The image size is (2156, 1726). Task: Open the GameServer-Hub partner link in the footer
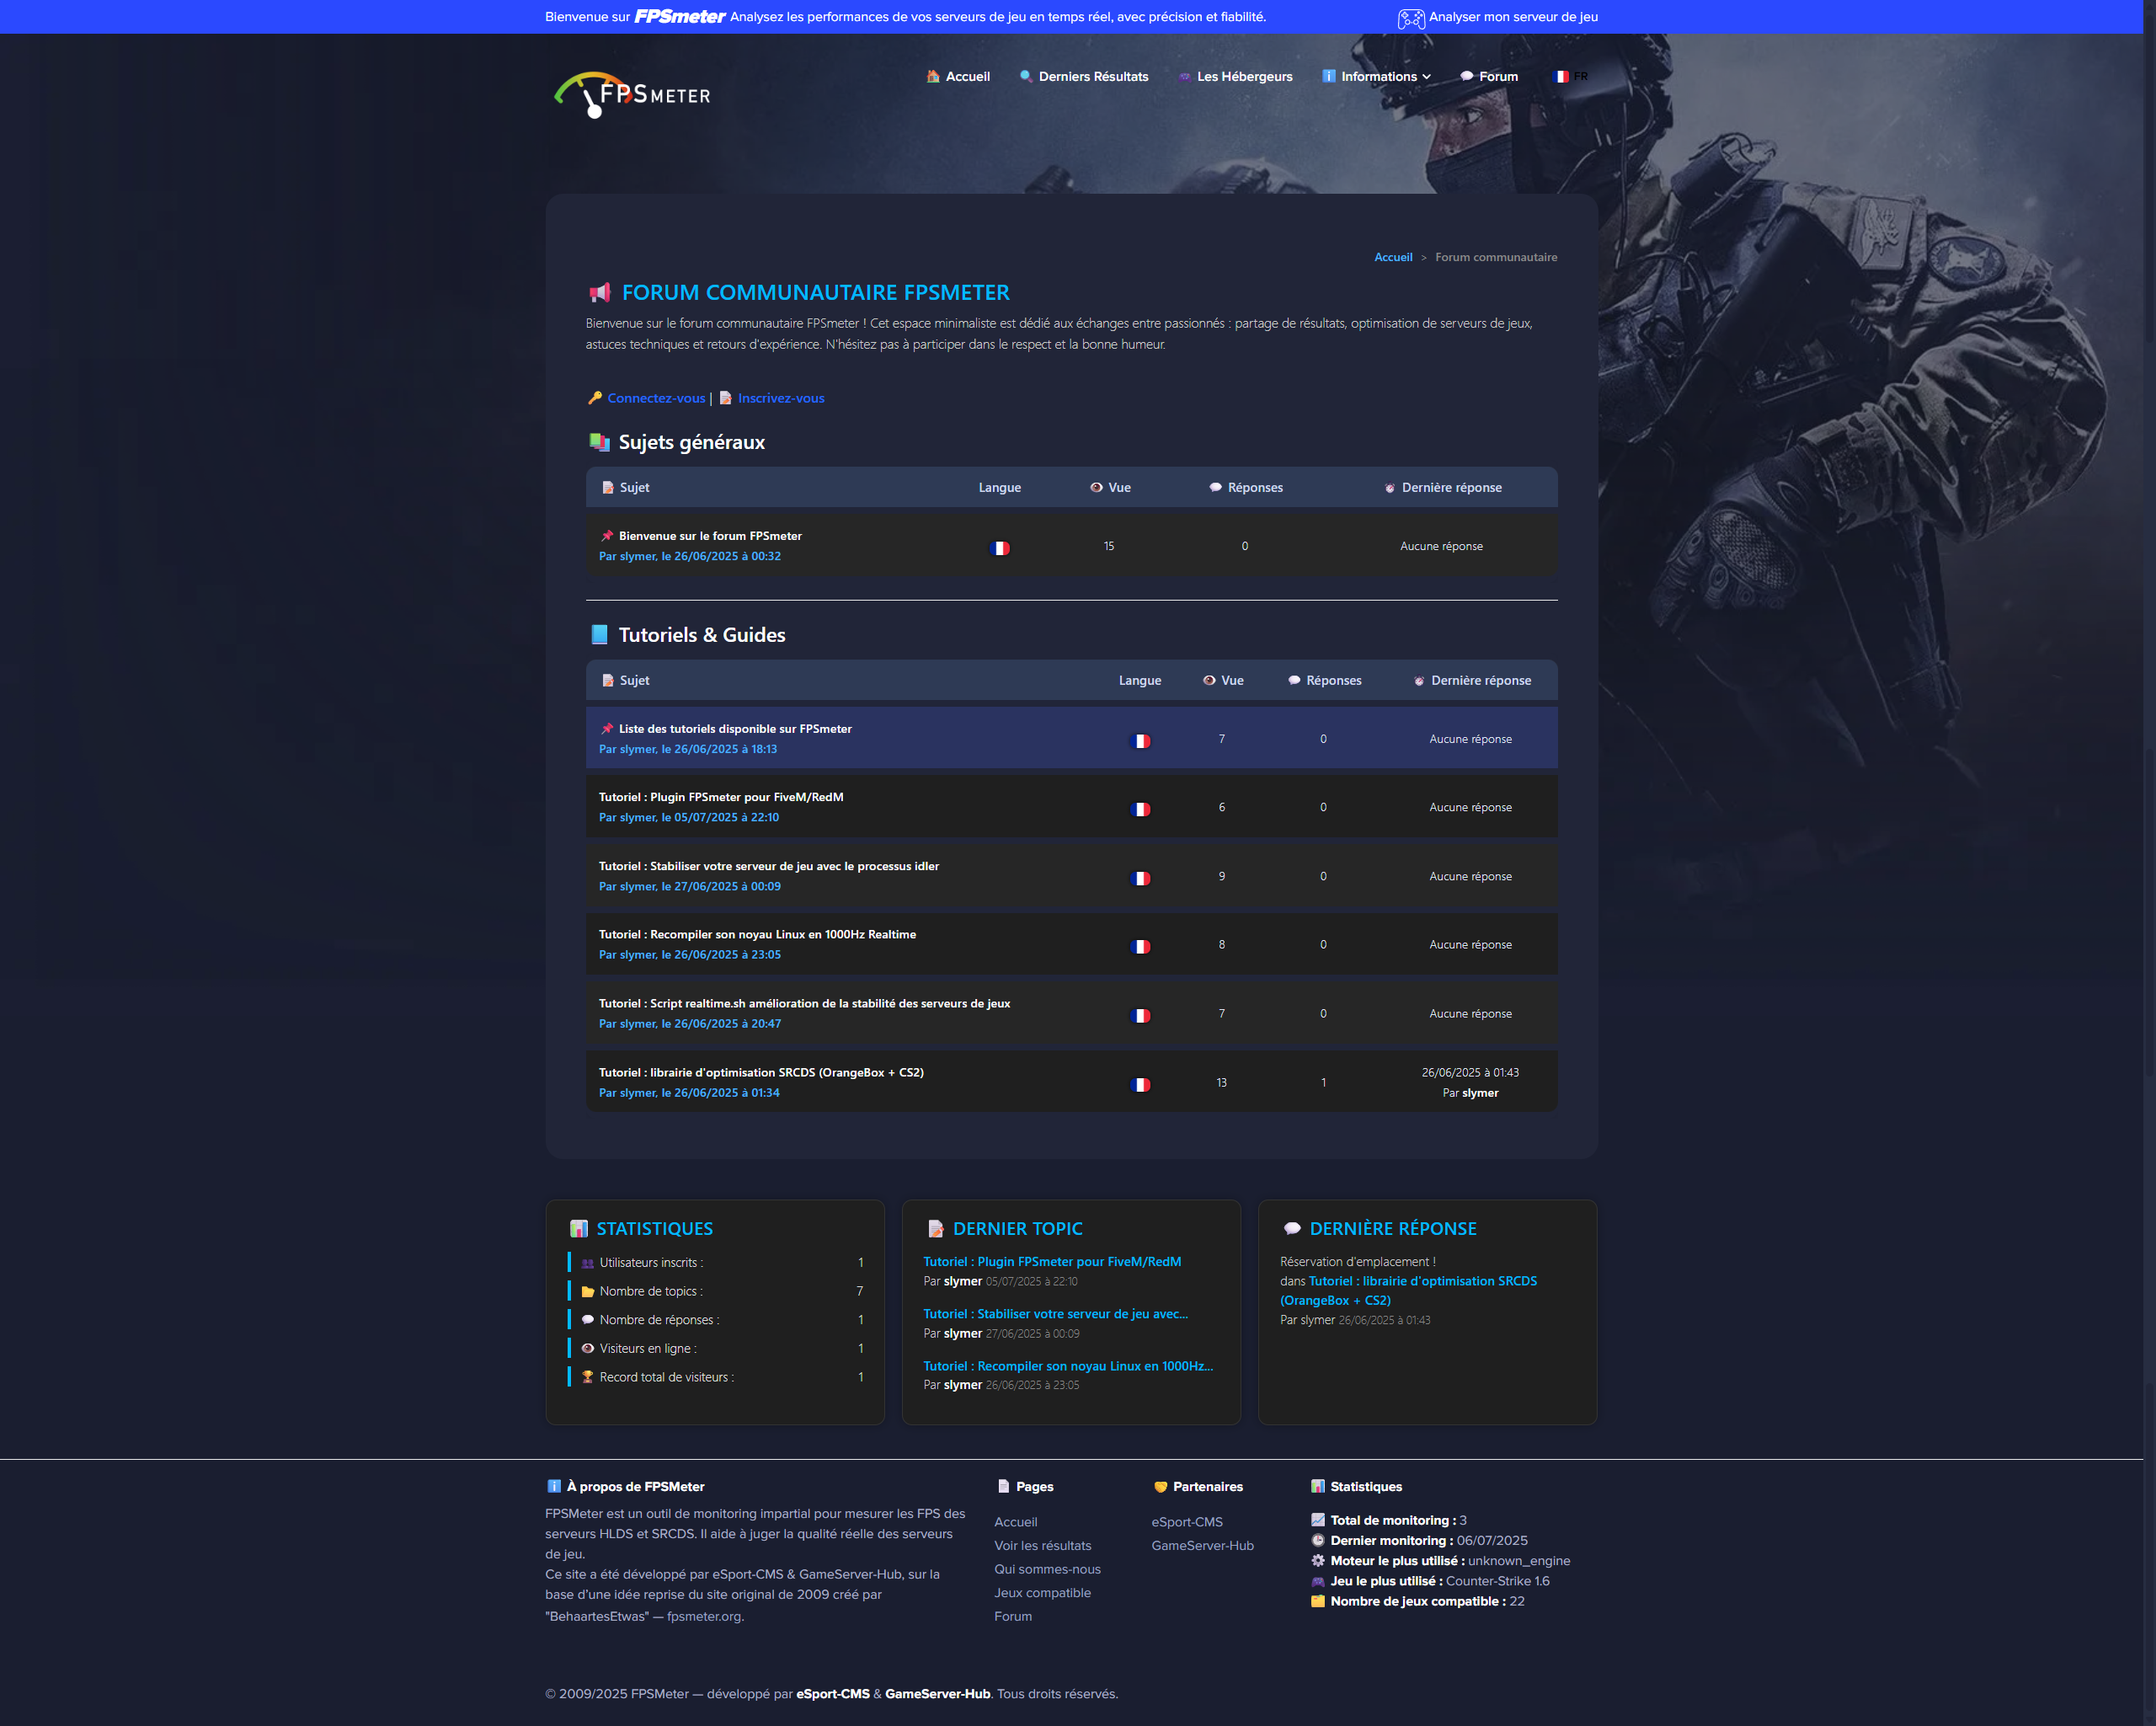(x=1201, y=1546)
